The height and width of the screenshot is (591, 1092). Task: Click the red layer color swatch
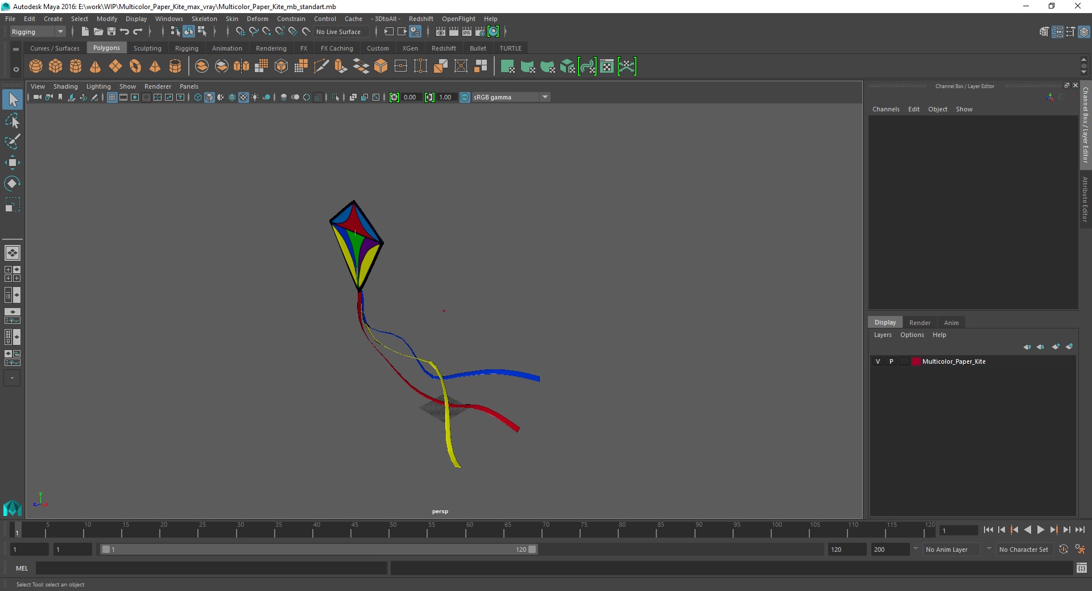pyautogui.click(x=916, y=361)
